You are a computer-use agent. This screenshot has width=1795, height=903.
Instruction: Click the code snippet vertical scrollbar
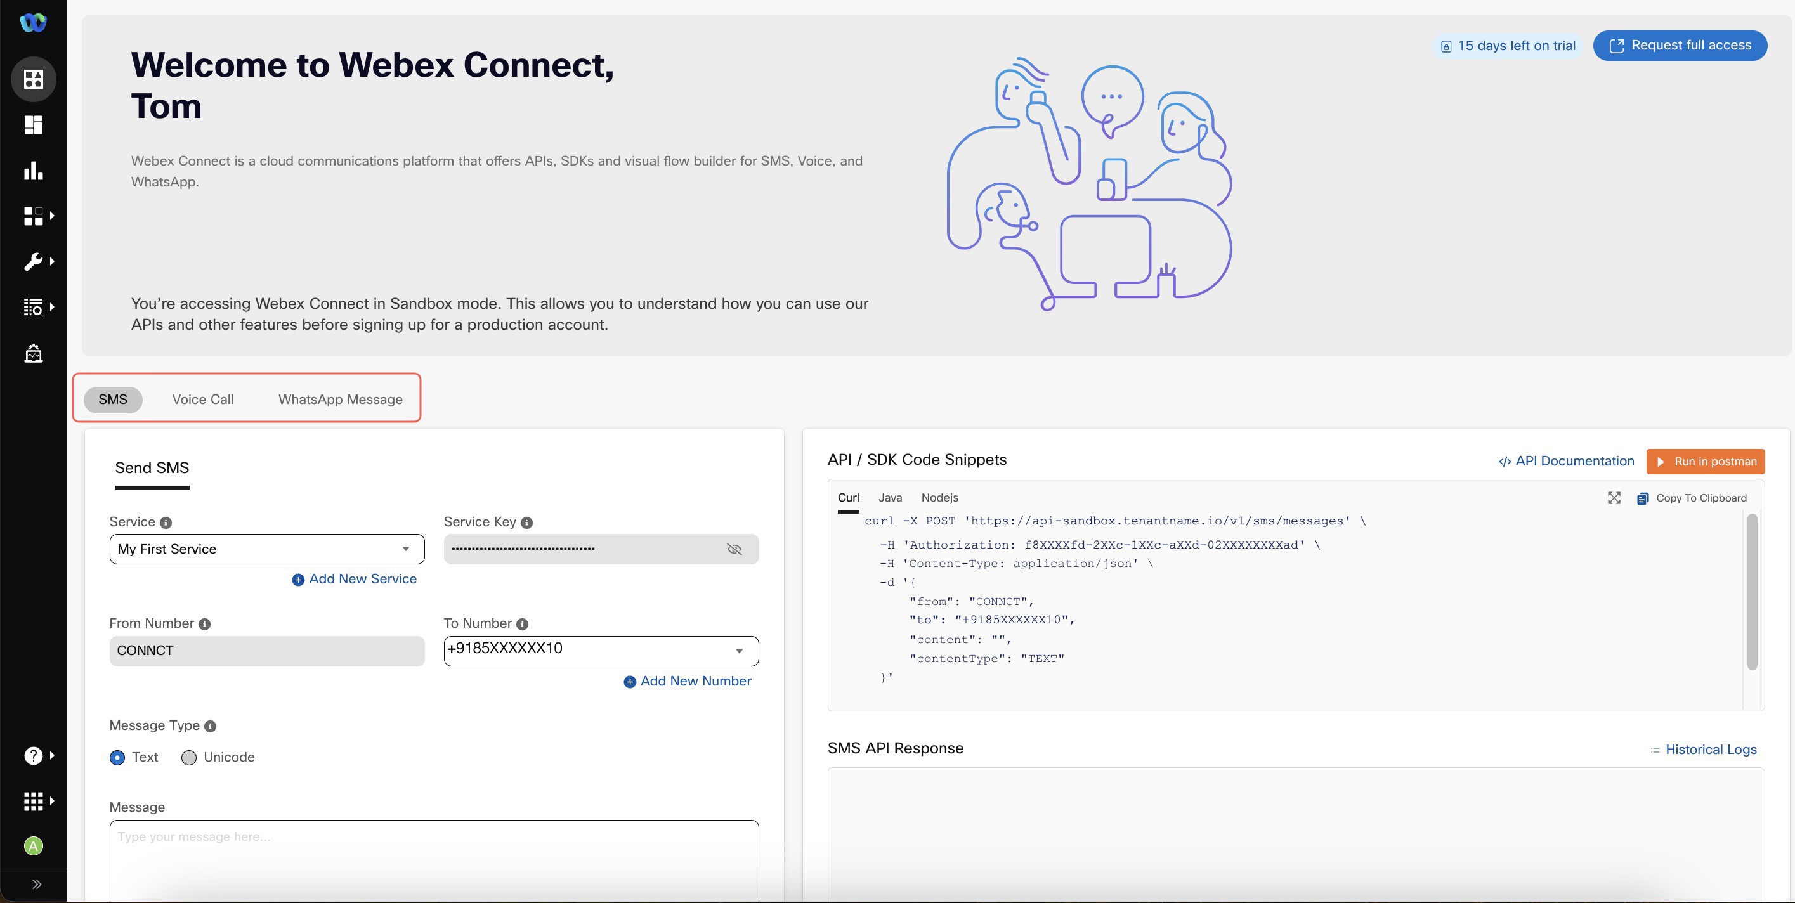(1752, 592)
